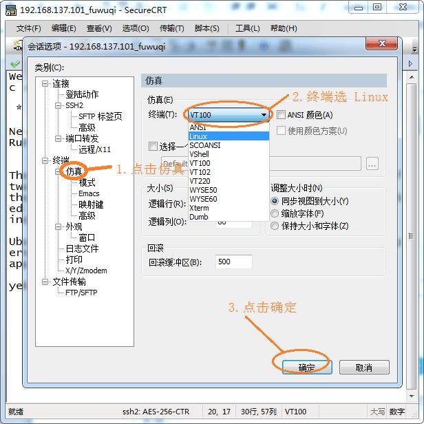Select 高级 under 仿真 in the tree
This screenshot has height=424, width=424.
87,216
